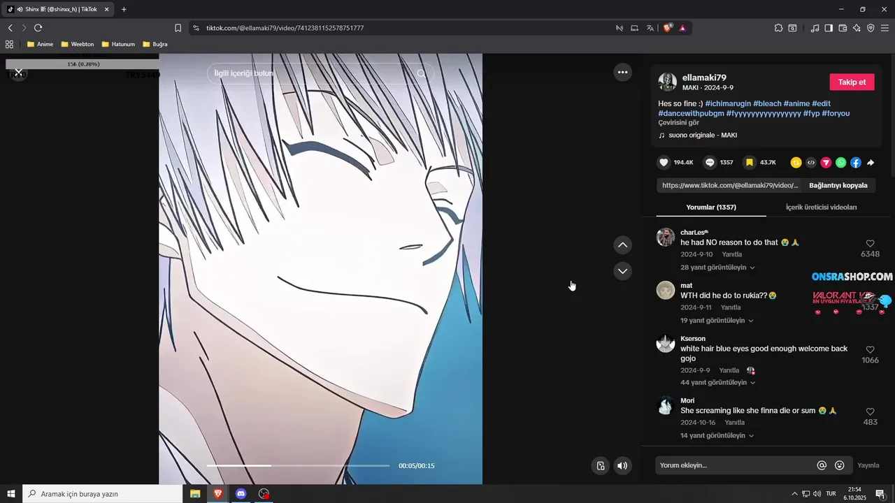Screen dimensions: 895x503
Task: Reply to charLes's comment via Yanıtla
Action: click(732, 255)
